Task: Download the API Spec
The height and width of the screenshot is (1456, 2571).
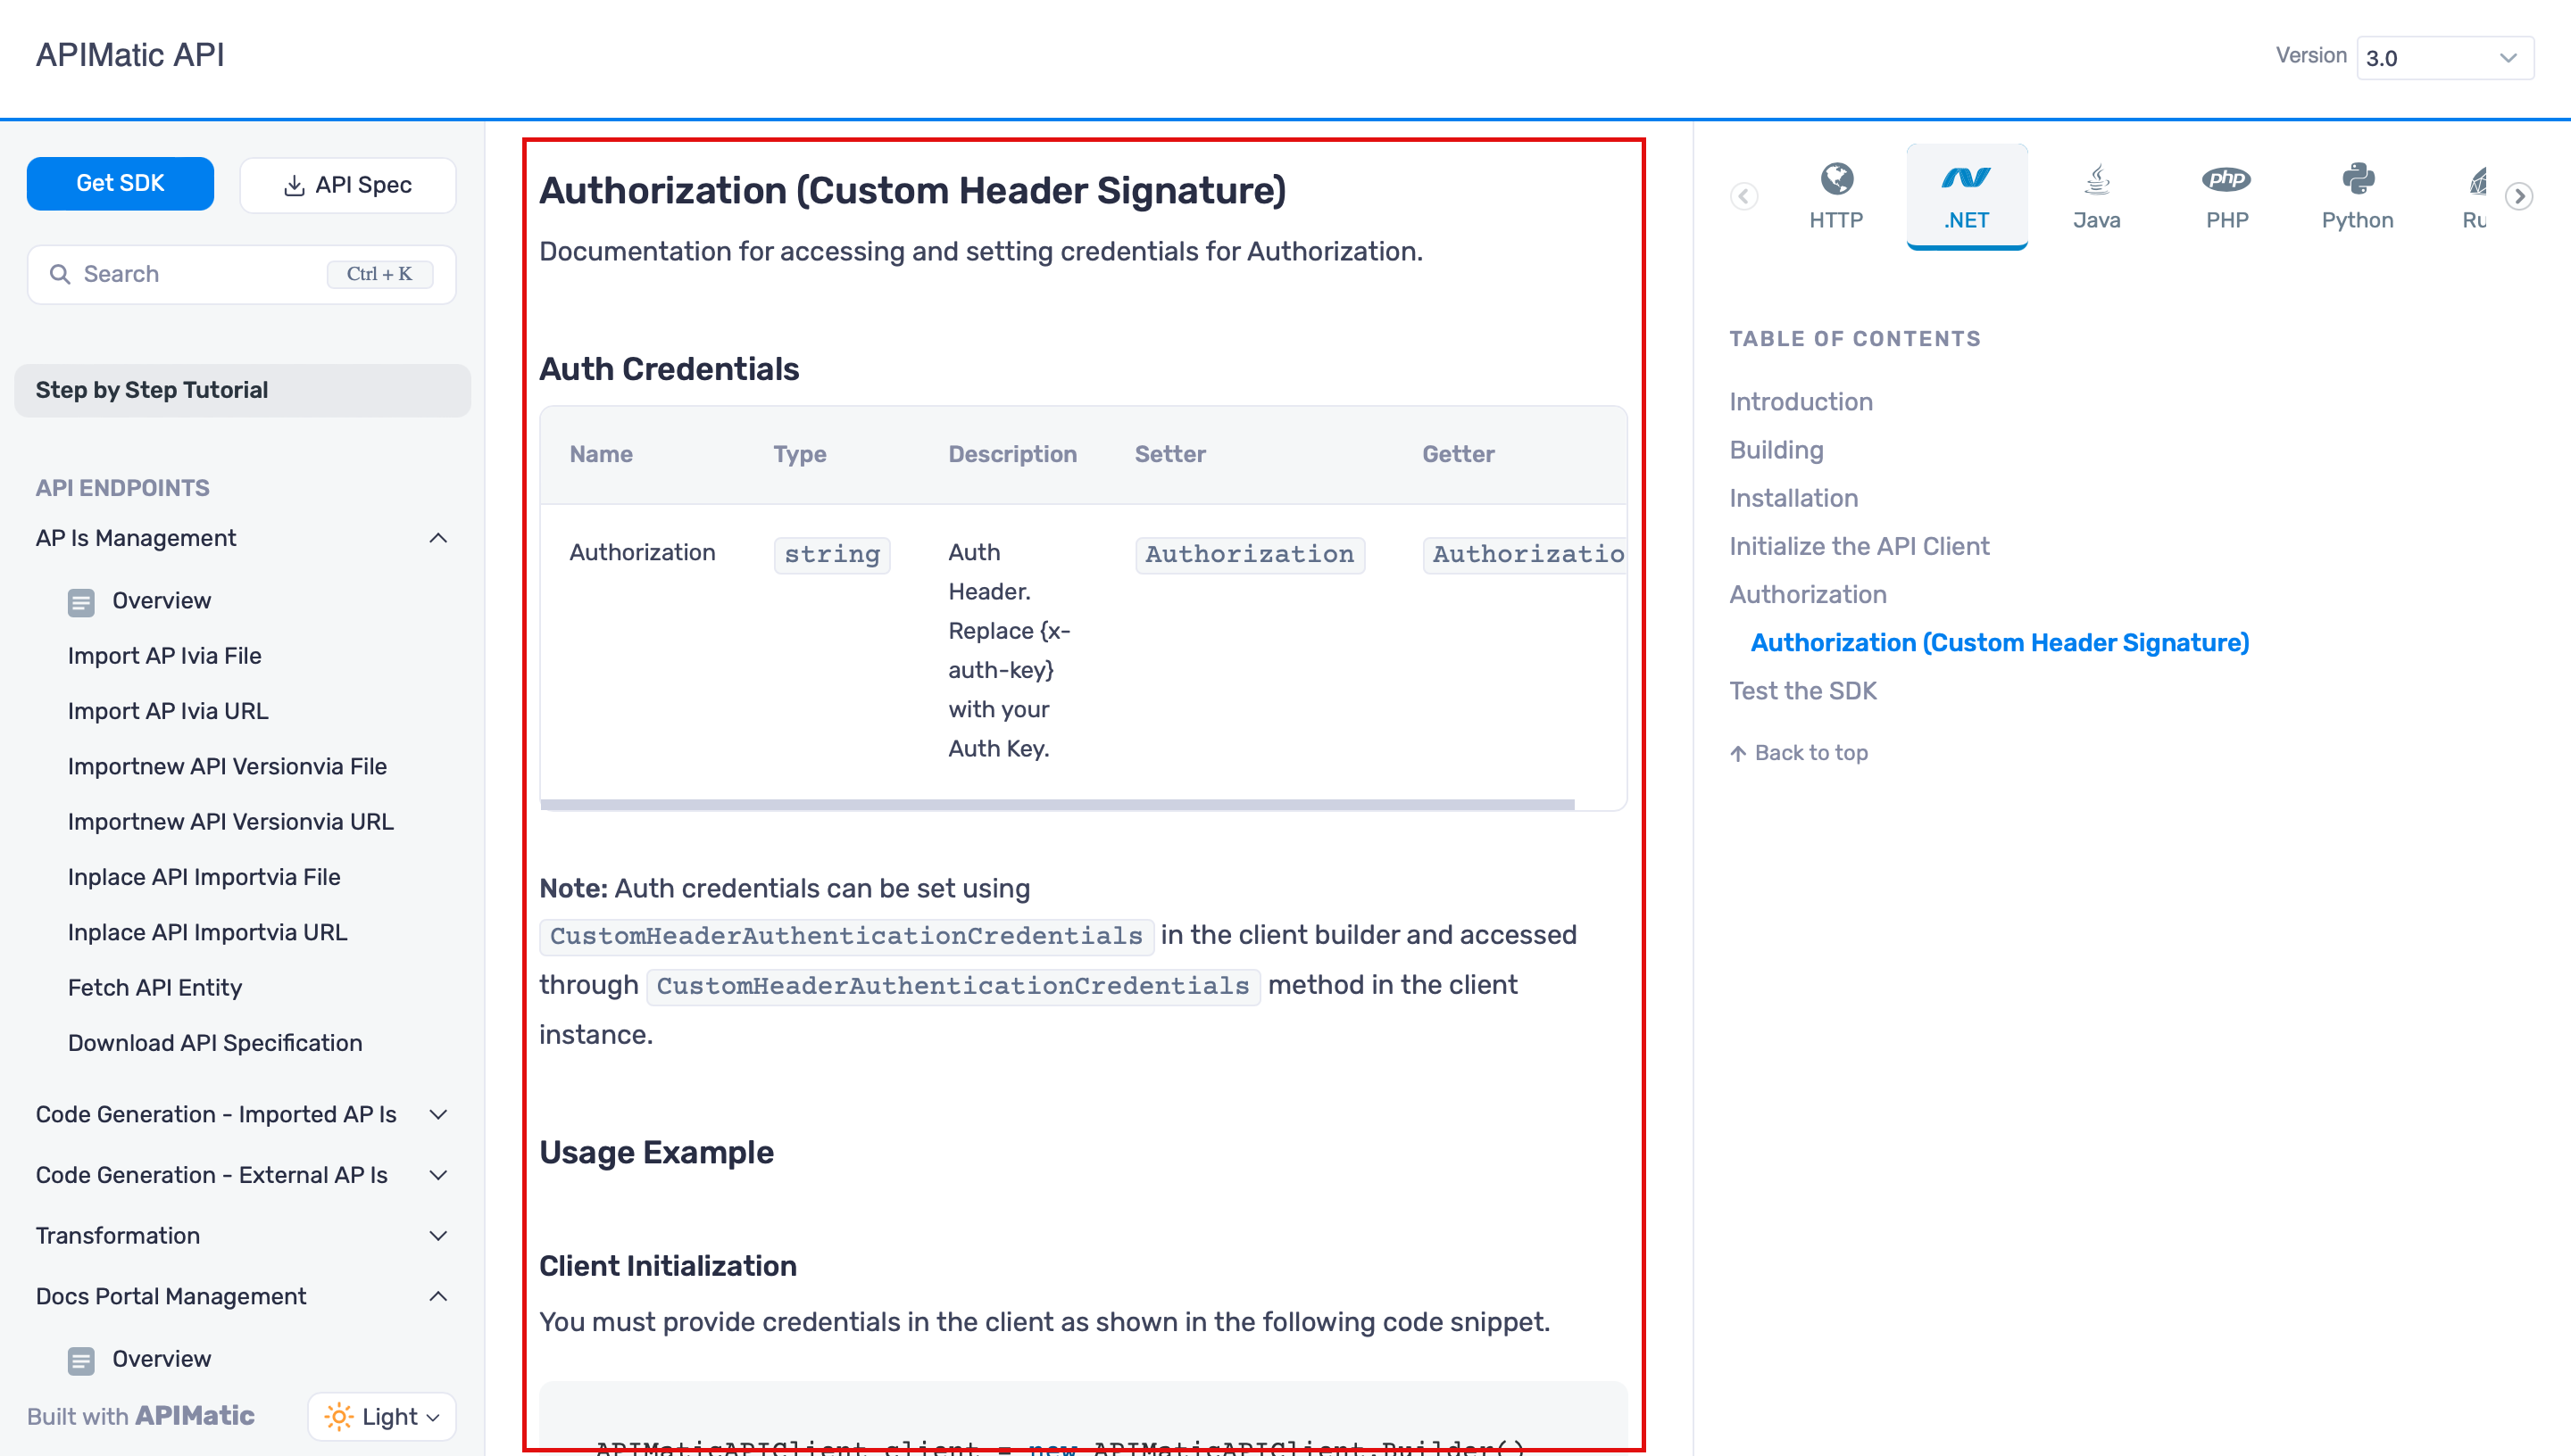Action: tap(348, 185)
